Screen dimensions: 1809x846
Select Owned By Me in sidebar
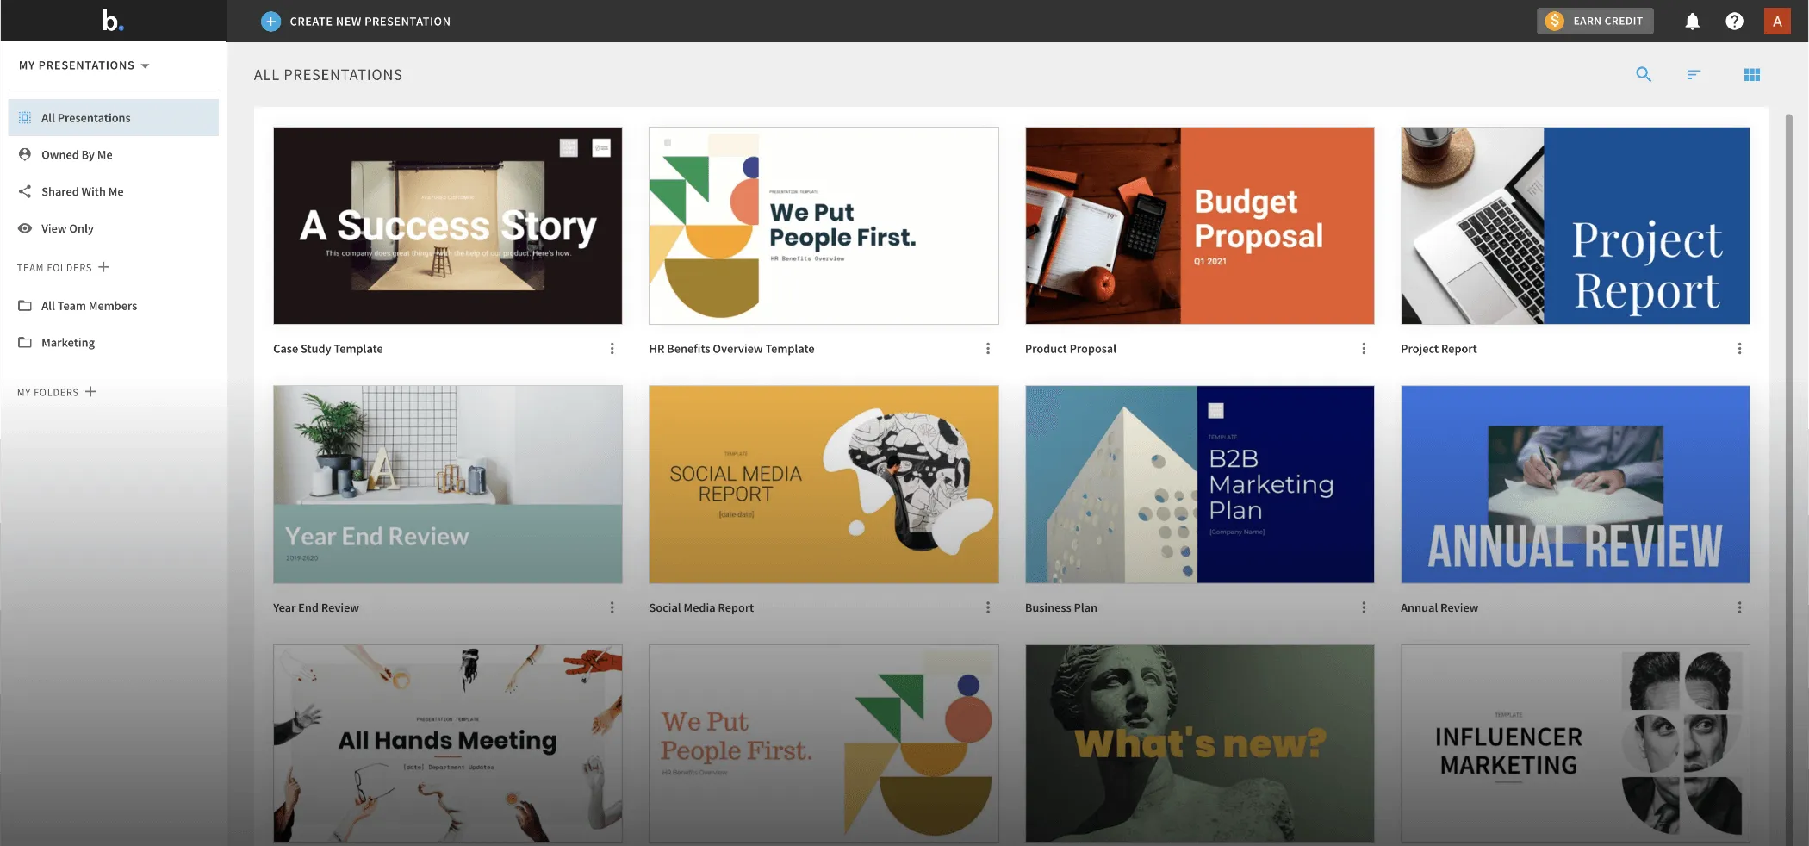[77, 155]
